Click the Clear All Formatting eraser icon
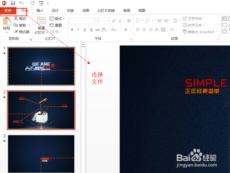Image resolution: width=230 pixels, height=173 pixels. click(x=129, y=21)
